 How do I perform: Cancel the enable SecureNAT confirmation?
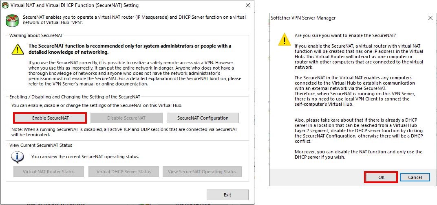click(x=415, y=177)
